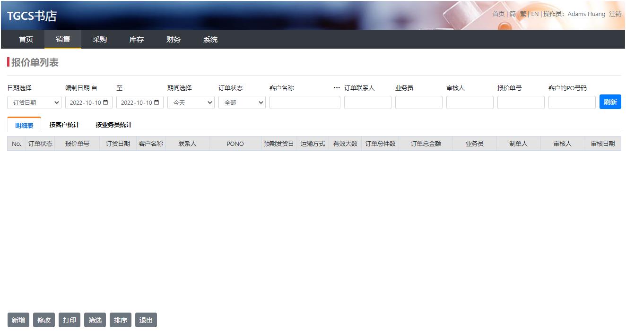This screenshot has height=331, width=626.
Task: Click the TGCS书店 logo title
Action: 32,16
